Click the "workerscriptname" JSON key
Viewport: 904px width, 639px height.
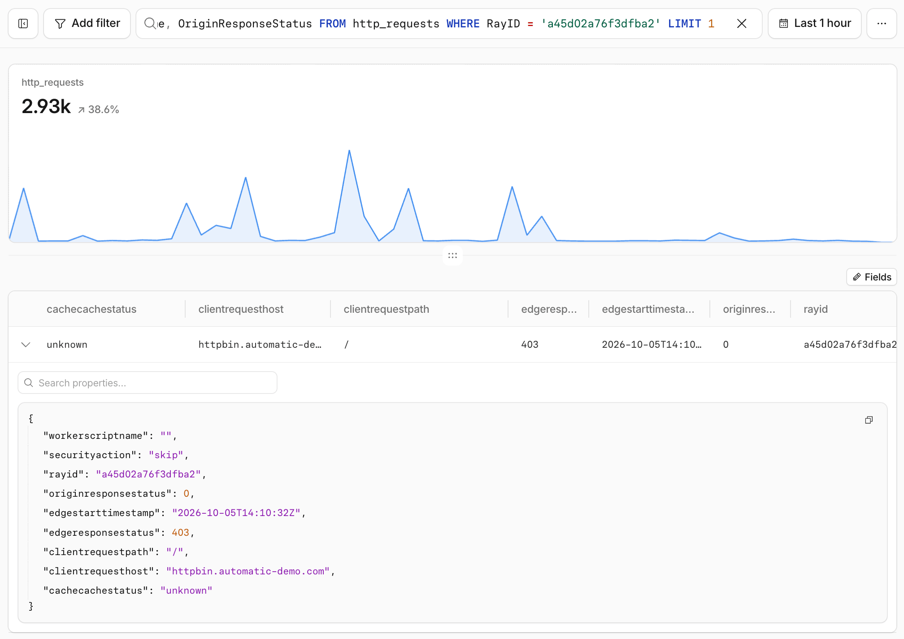[x=96, y=436]
